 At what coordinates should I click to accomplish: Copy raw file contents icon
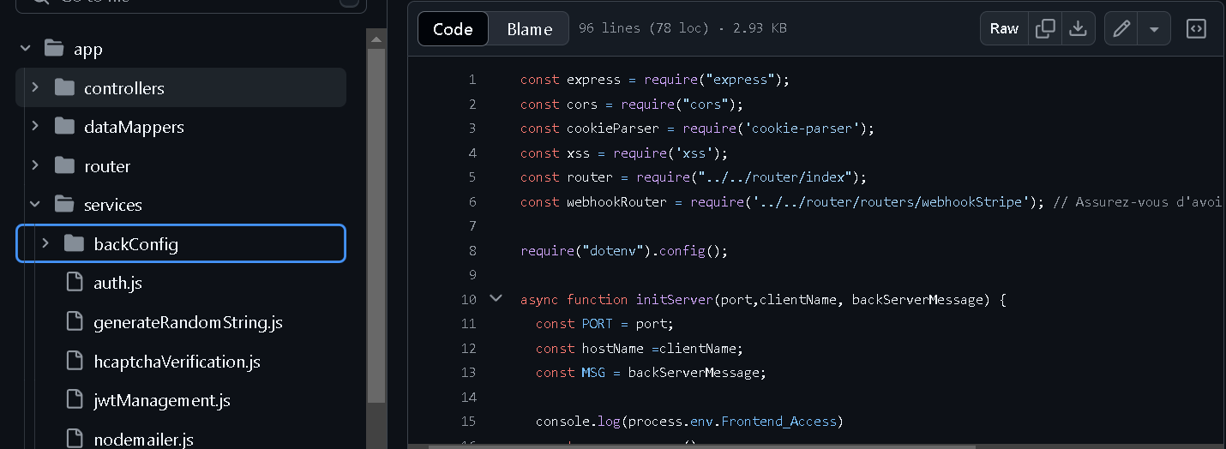(1045, 28)
